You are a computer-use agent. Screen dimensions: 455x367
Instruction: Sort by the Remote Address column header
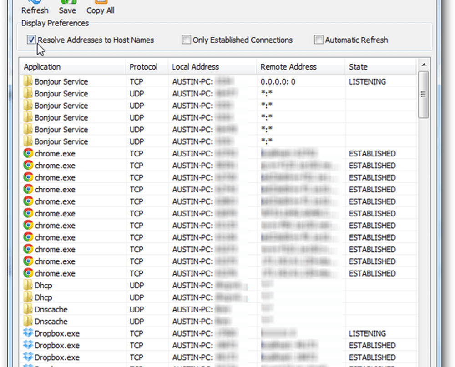[x=301, y=67]
